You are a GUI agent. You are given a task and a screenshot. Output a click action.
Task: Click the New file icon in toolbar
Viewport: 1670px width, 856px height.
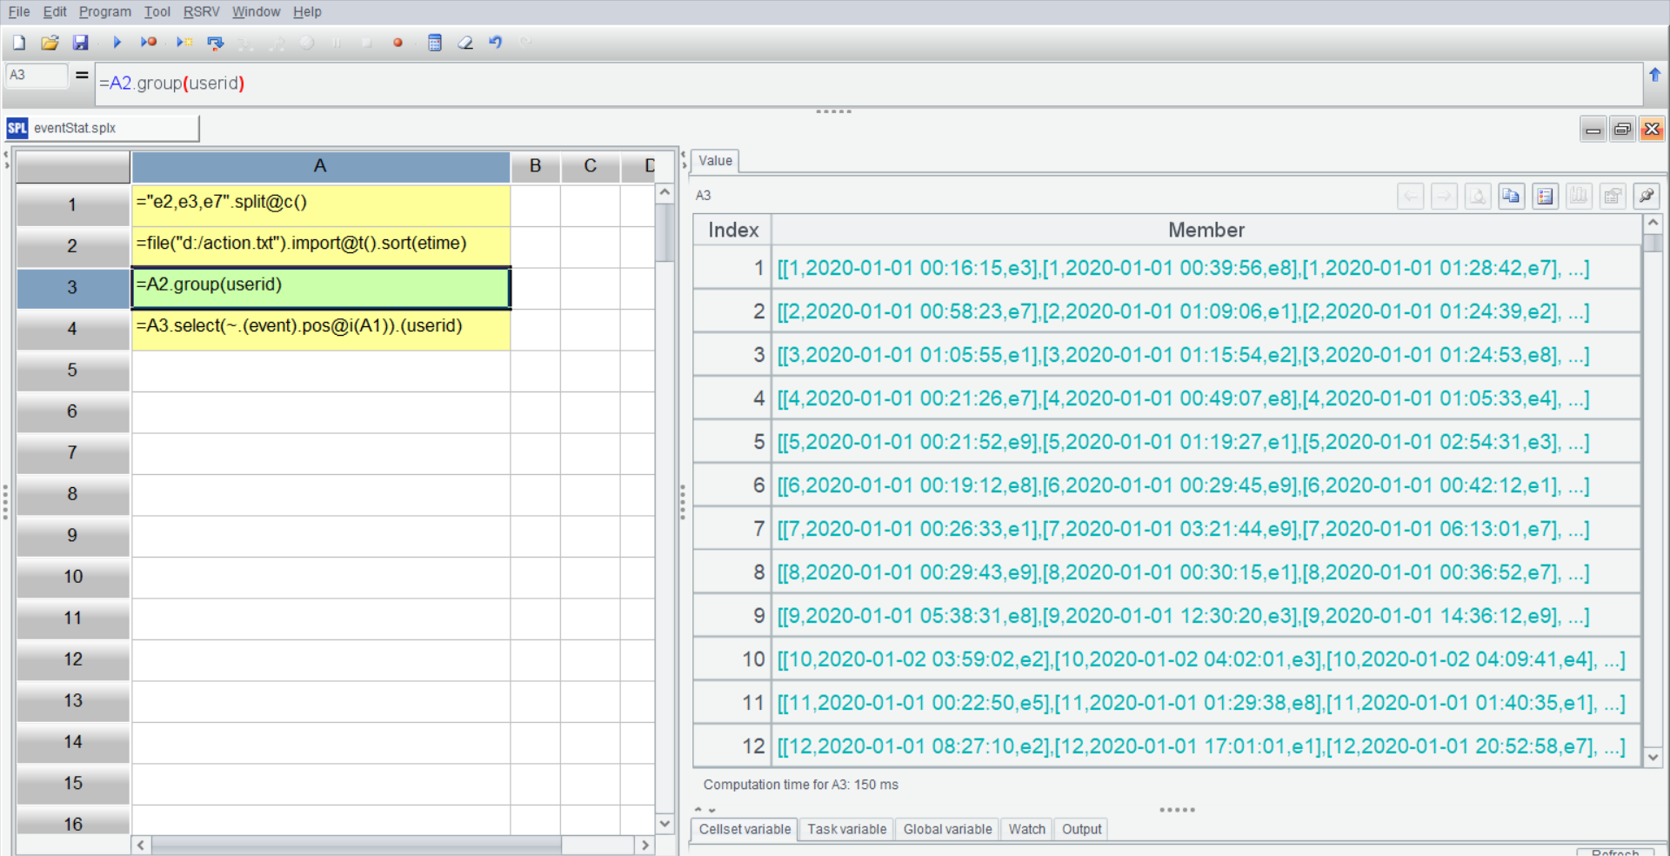tap(19, 43)
